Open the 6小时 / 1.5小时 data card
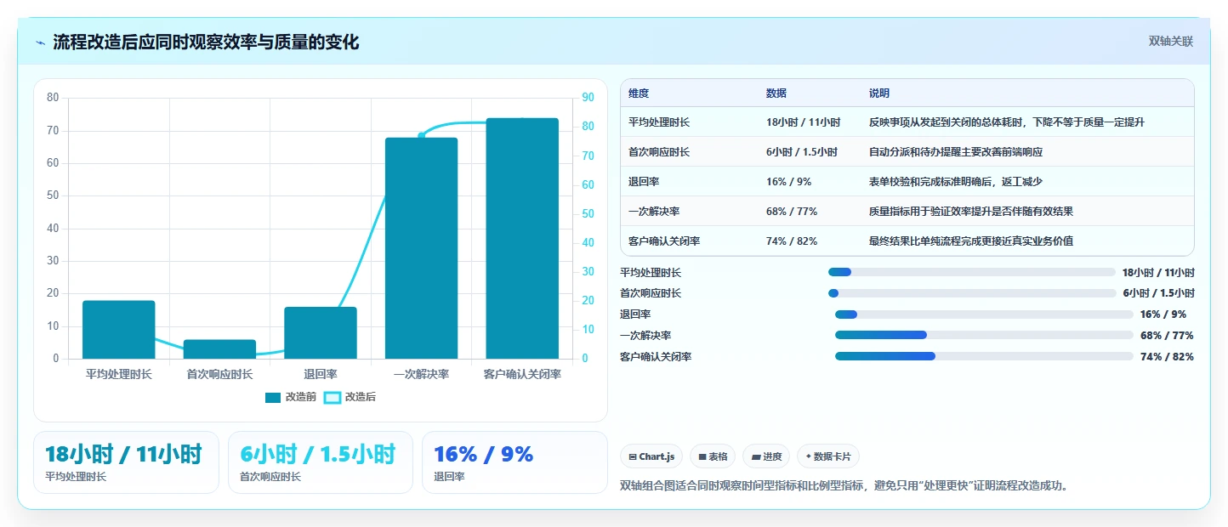This screenshot has width=1228, height=527. [x=321, y=462]
